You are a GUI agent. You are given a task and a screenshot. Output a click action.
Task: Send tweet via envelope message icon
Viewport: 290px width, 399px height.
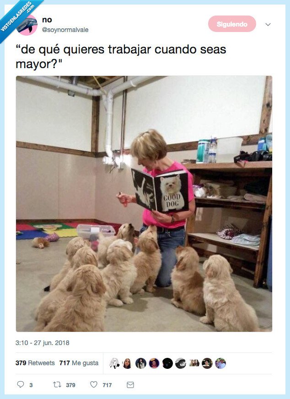[130, 385]
